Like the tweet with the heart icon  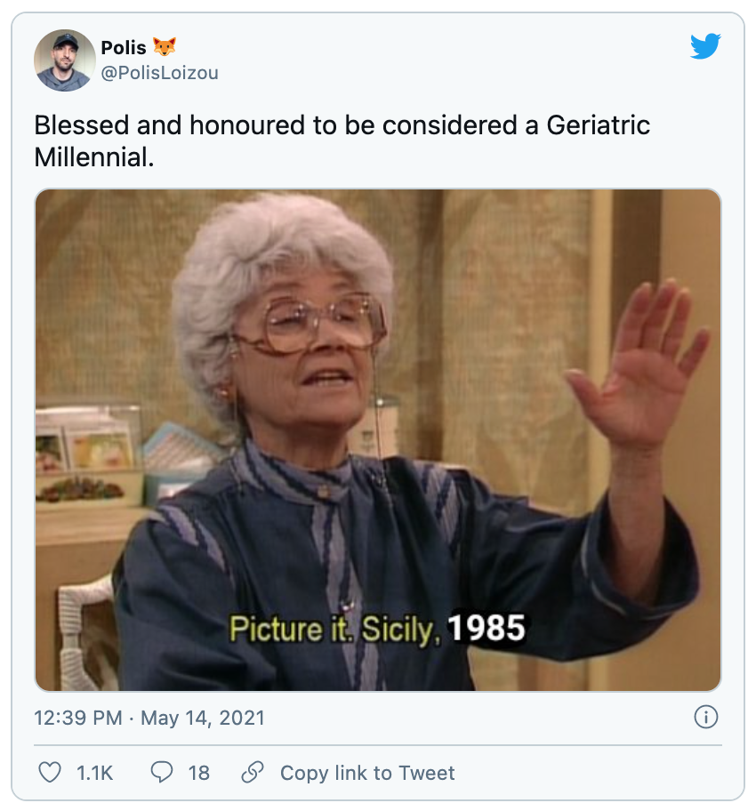coord(50,772)
